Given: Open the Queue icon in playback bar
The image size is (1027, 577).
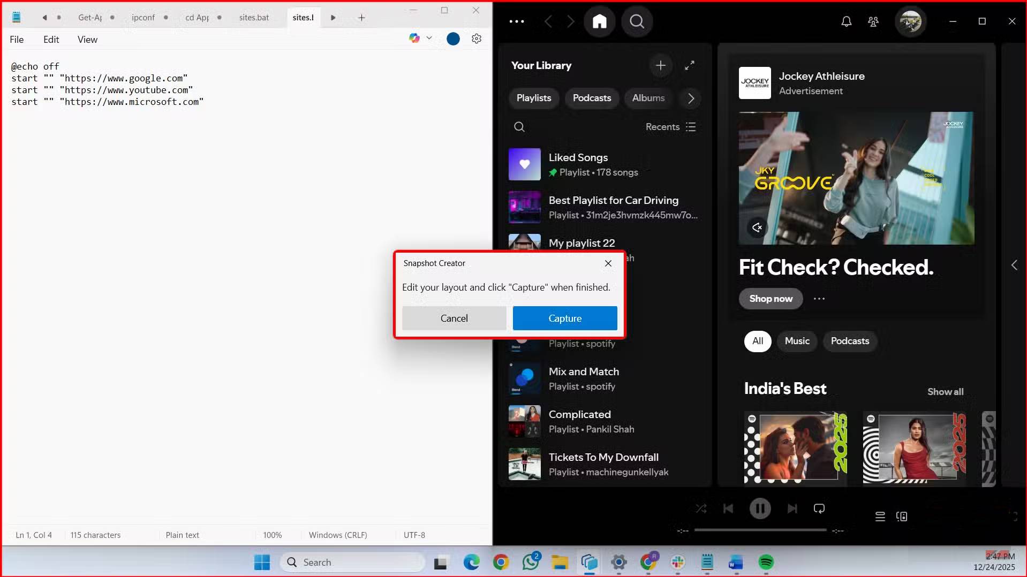Looking at the screenshot, I should point(880,517).
